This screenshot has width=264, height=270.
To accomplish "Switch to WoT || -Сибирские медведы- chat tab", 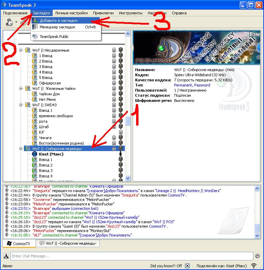I will click(68, 243).
